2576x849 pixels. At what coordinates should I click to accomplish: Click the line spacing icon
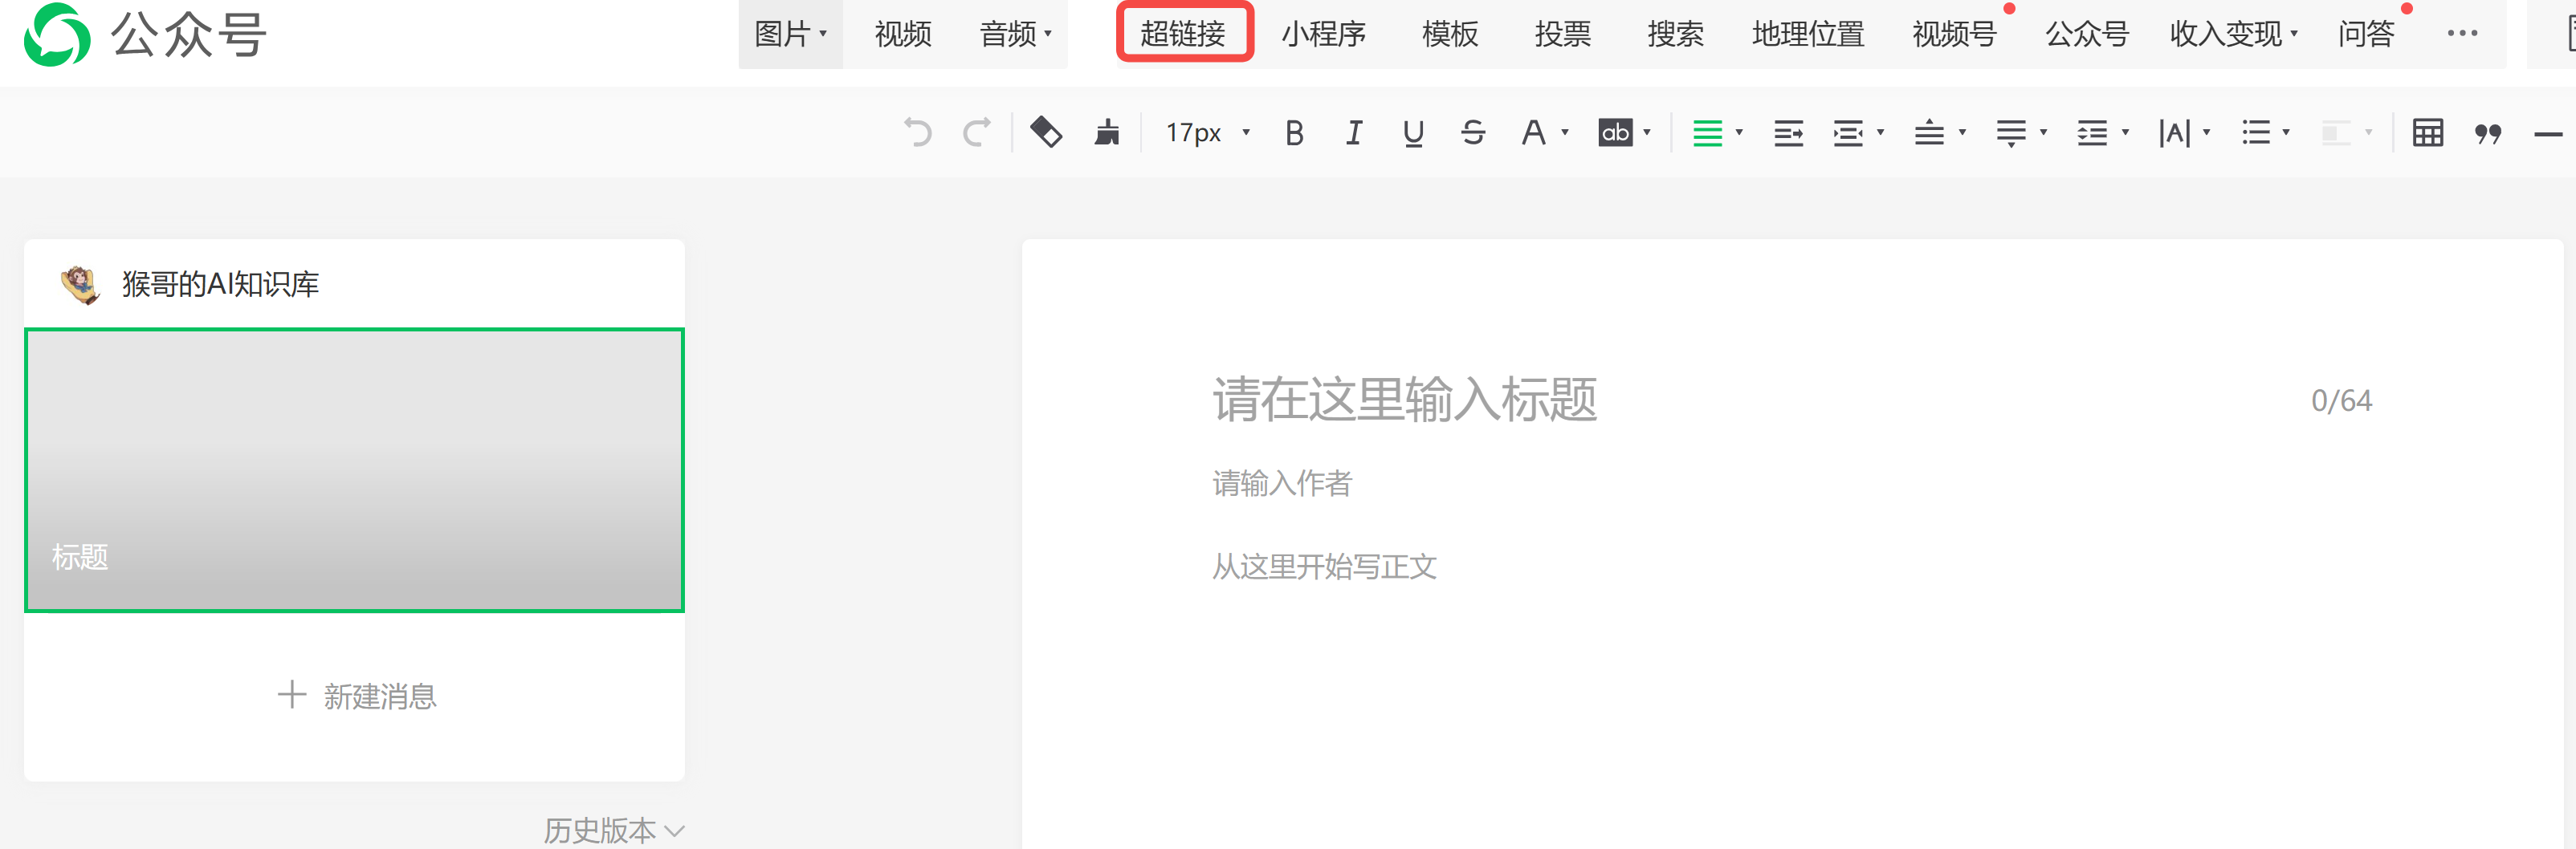(2092, 133)
